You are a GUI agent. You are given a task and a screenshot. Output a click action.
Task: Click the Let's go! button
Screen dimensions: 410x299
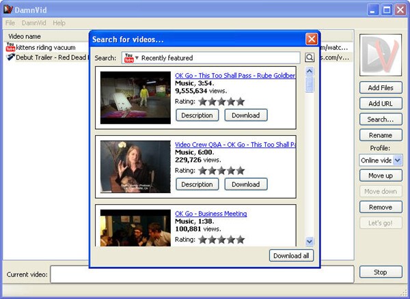(x=381, y=223)
